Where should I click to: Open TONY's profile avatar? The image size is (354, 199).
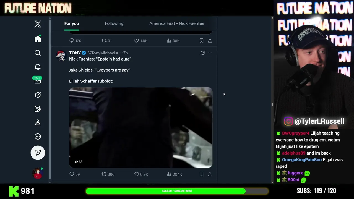(x=61, y=56)
